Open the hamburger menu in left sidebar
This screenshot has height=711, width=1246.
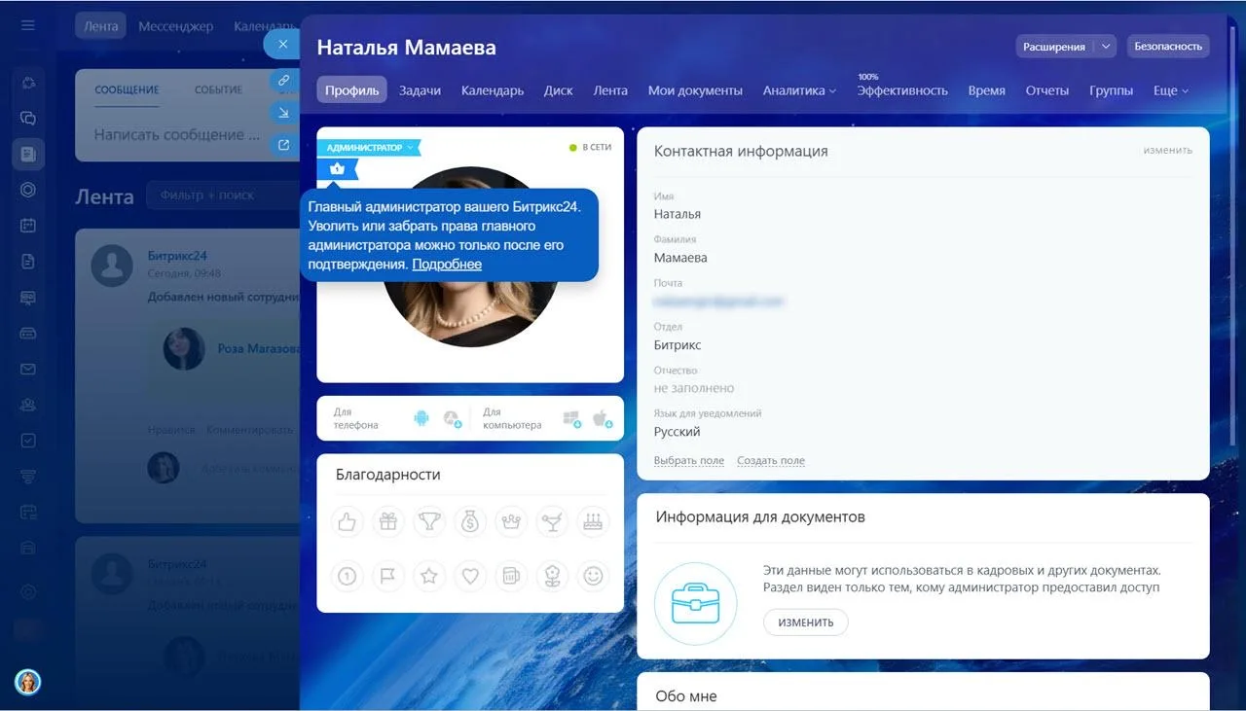coord(28,25)
